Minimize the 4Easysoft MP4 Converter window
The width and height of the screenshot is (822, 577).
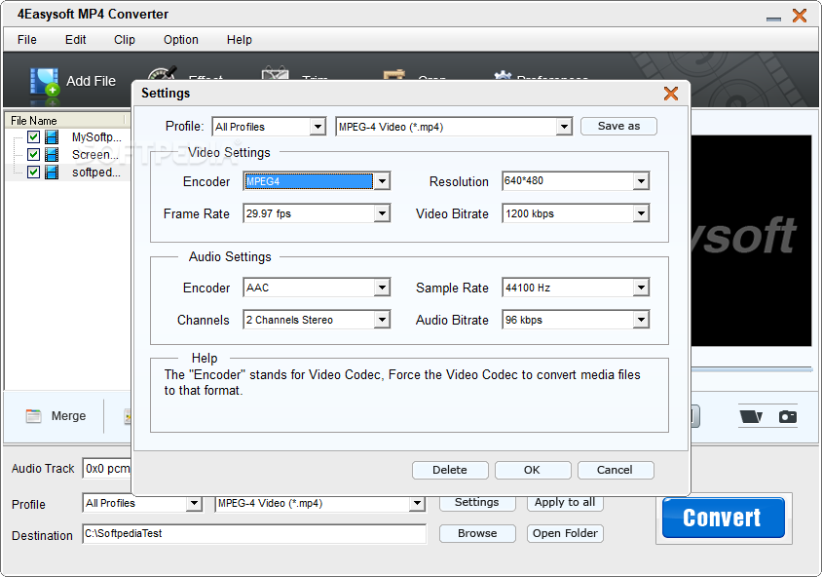pyautogui.click(x=773, y=19)
